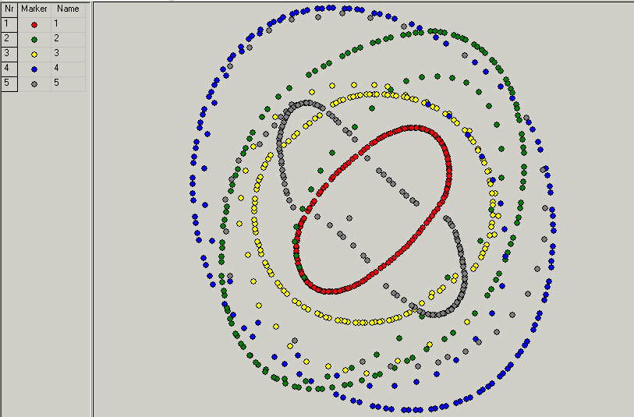Select the 'Nr' column header
634x417 pixels.
tap(9, 9)
